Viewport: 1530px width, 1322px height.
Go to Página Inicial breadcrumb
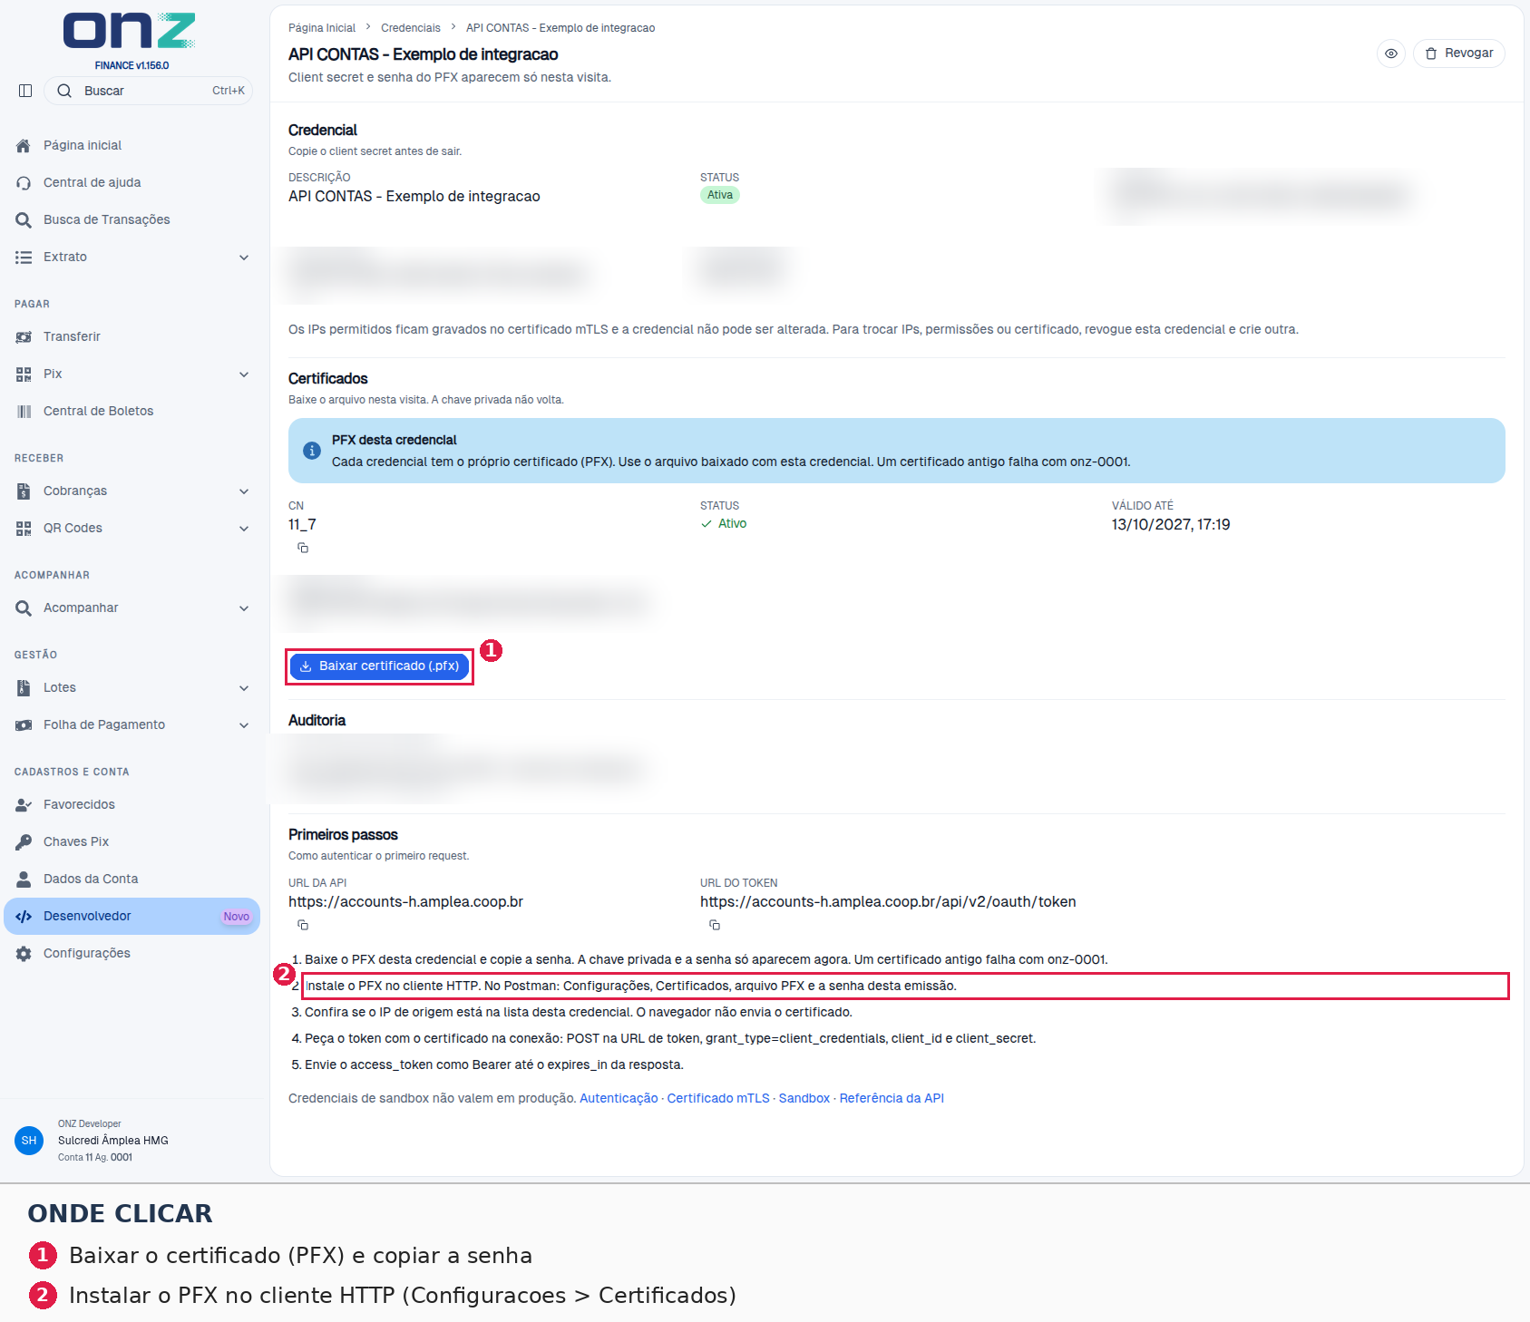(322, 28)
